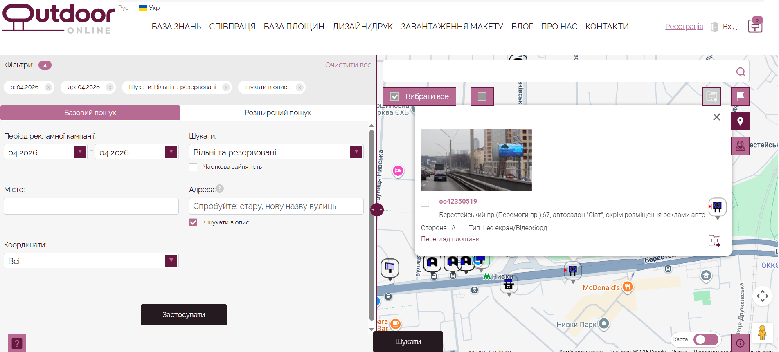Click the help question mark button
Viewport: 779px width, 352px height.
point(17,343)
